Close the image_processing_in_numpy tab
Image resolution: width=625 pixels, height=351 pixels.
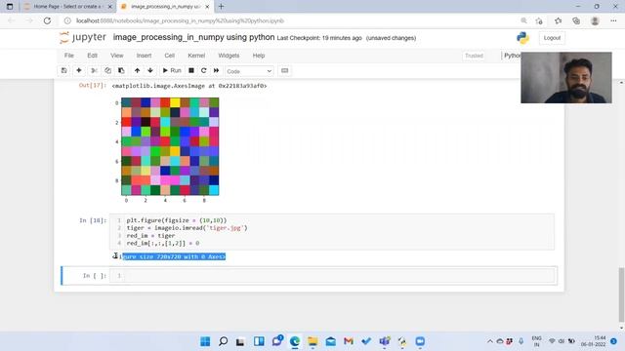click(207, 7)
